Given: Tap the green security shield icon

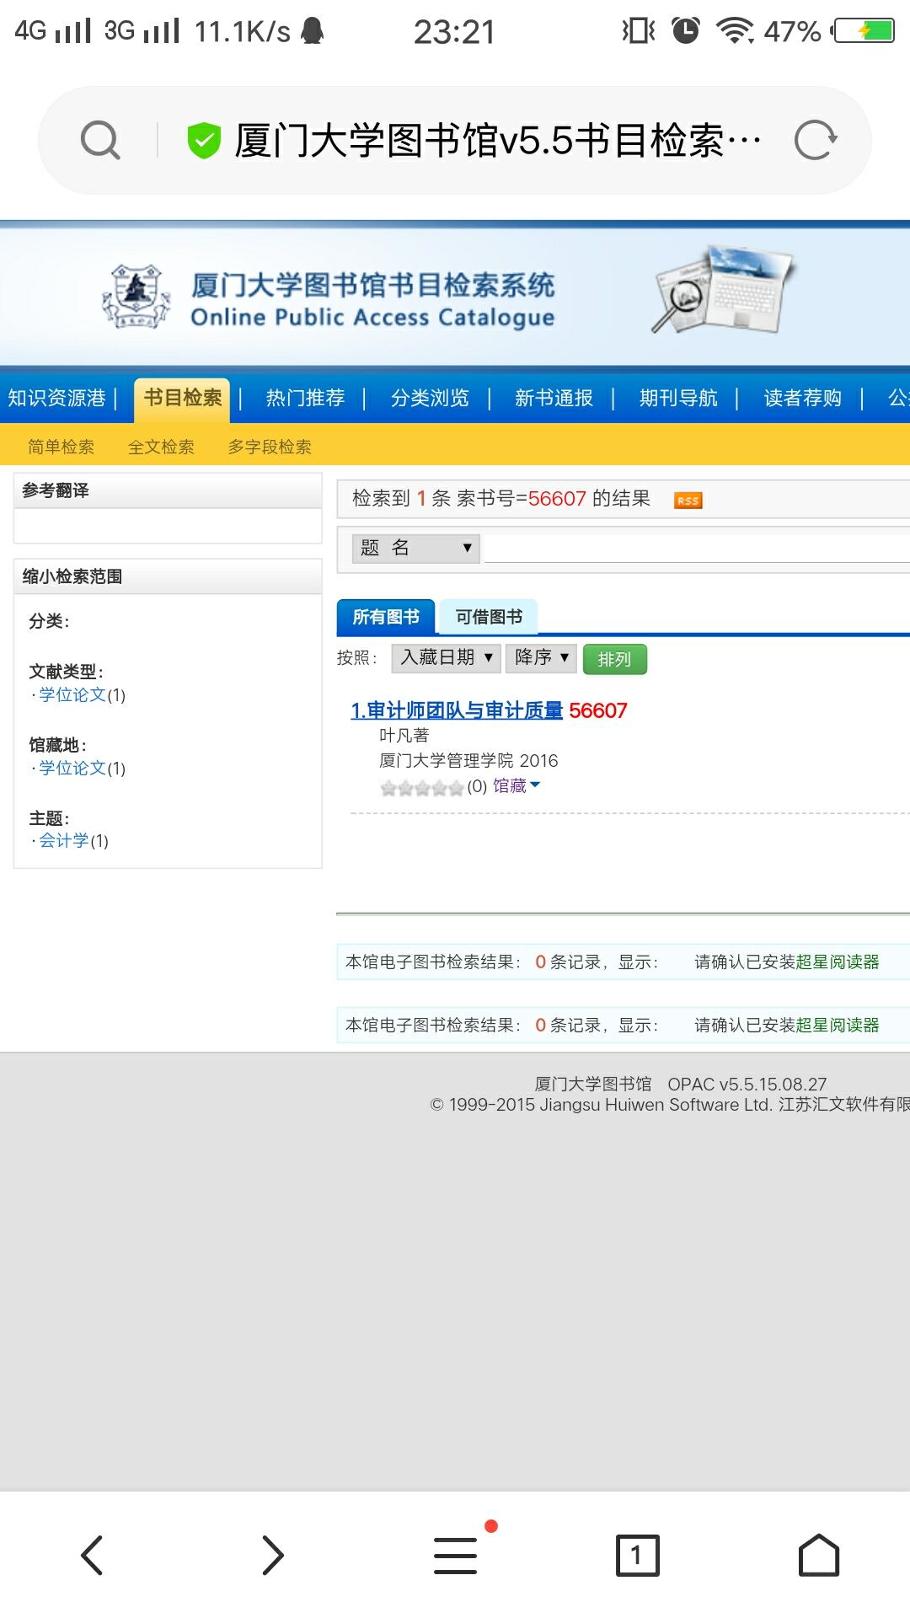Looking at the screenshot, I should coord(203,140).
